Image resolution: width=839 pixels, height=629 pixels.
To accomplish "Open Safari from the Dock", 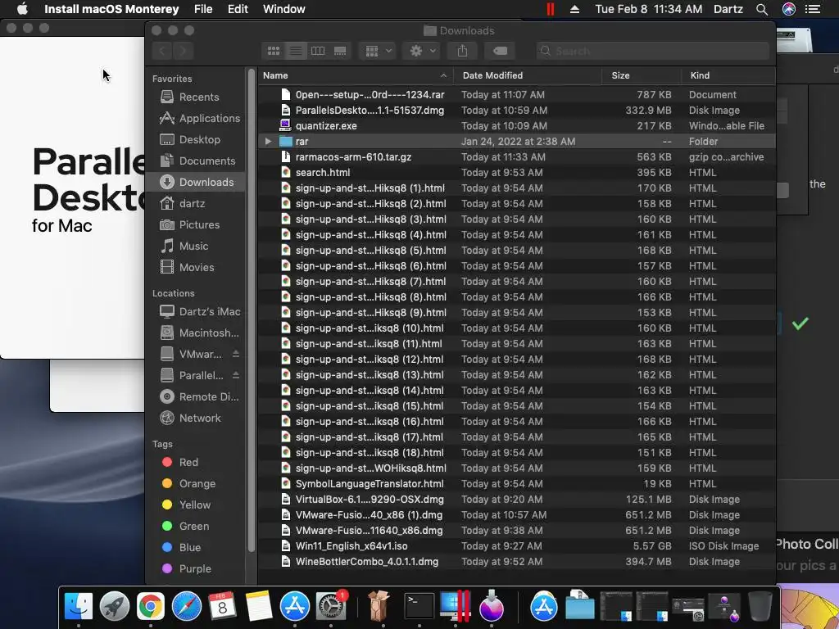I will (186, 607).
